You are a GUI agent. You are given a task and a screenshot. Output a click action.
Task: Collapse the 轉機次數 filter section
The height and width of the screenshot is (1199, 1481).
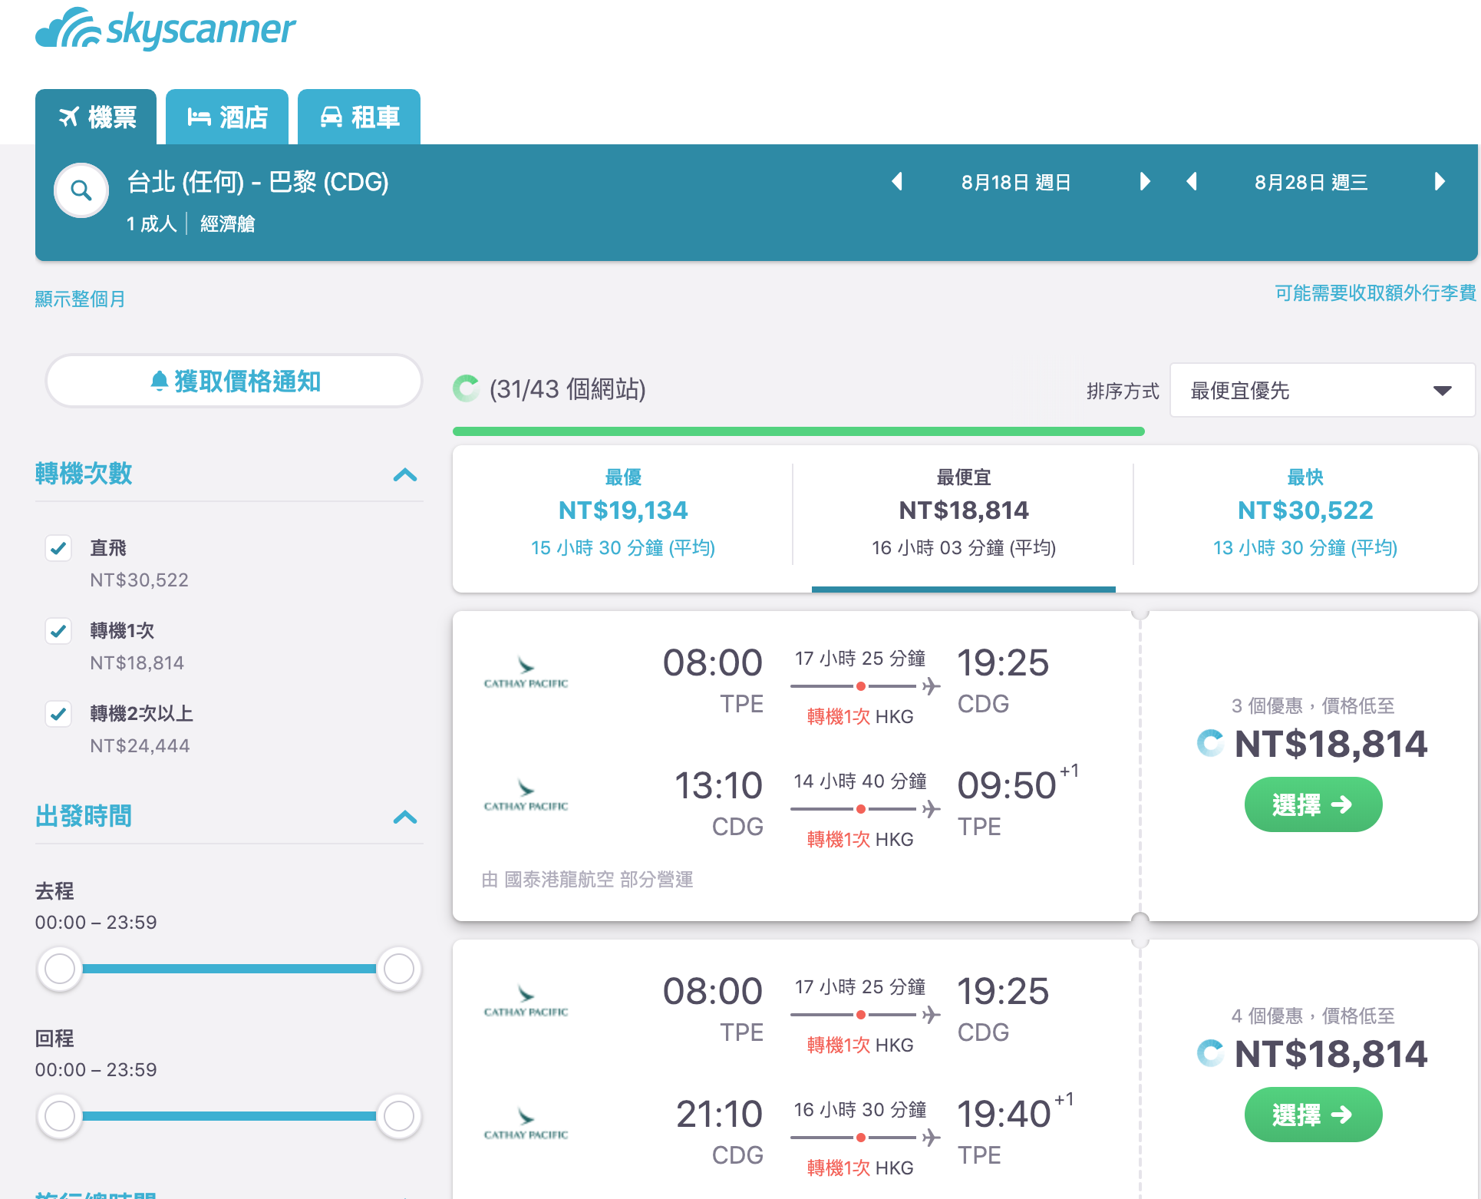point(405,475)
